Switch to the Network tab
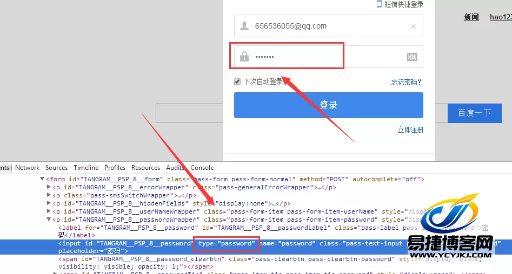The width and height of the screenshot is (512, 274). (x=27, y=167)
